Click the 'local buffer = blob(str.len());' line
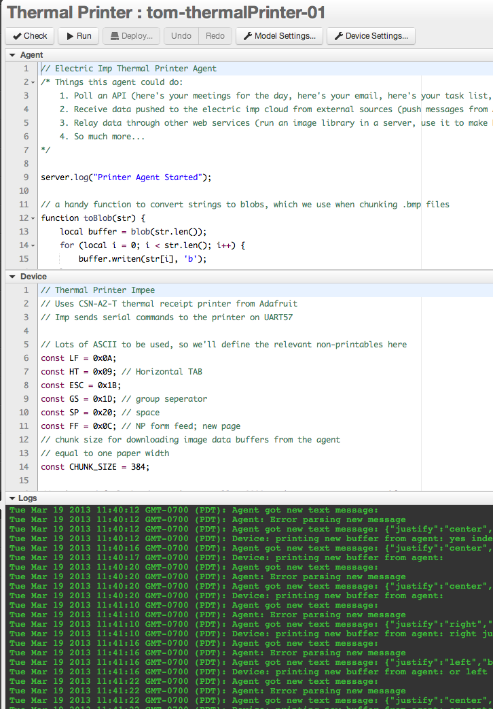The width and height of the screenshot is (493, 709). [133, 232]
